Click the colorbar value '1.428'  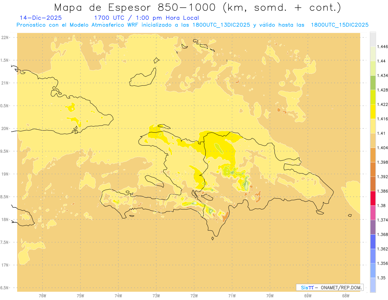tap(382, 90)
